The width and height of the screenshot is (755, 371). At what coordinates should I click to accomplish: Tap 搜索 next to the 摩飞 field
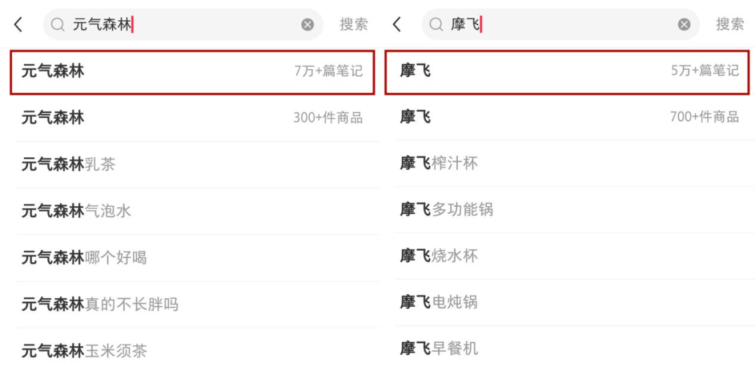click(730, 24)
